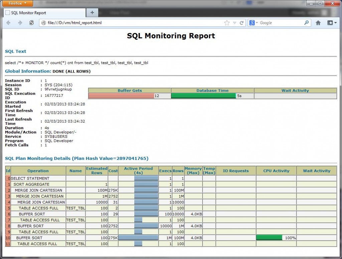Click the SQL Execution ID value 16777217
Image resolution: width=342 pixels, height=259 pixels.
tap(54, 95)
